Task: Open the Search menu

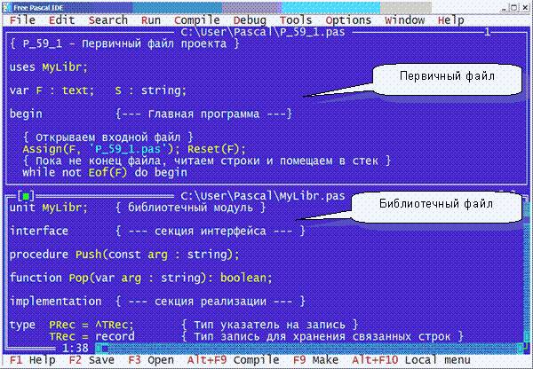Action: [108, 20]
